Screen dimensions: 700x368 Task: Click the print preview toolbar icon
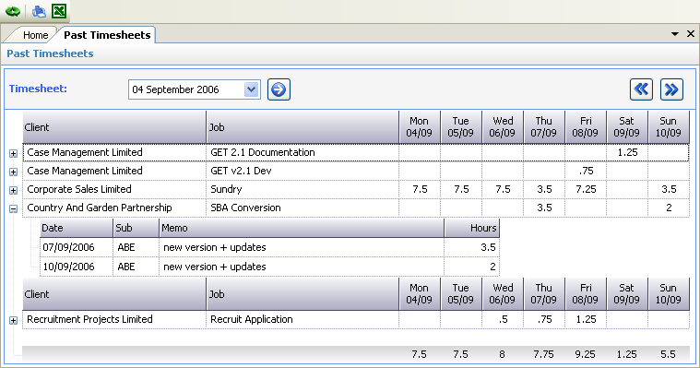click(39, 11)
